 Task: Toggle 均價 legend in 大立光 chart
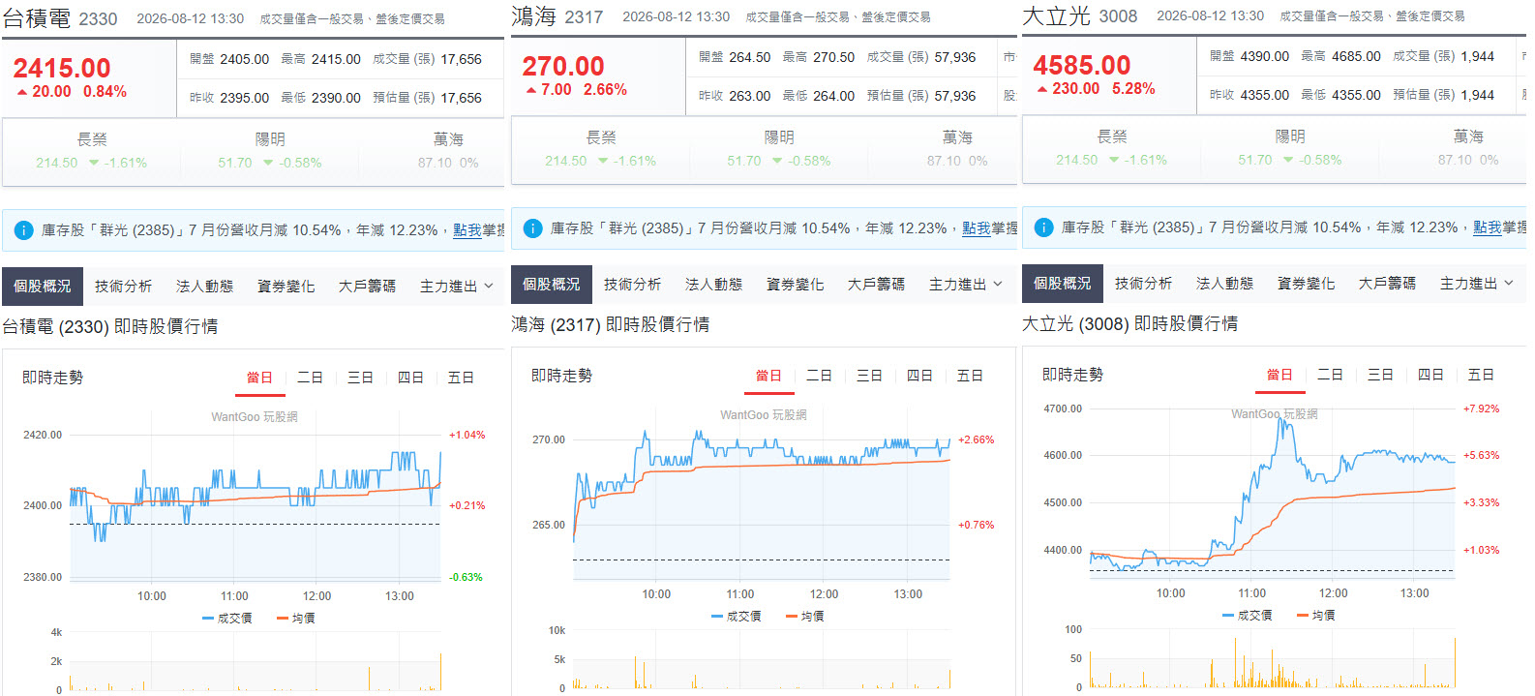(x=1316, y=615)
